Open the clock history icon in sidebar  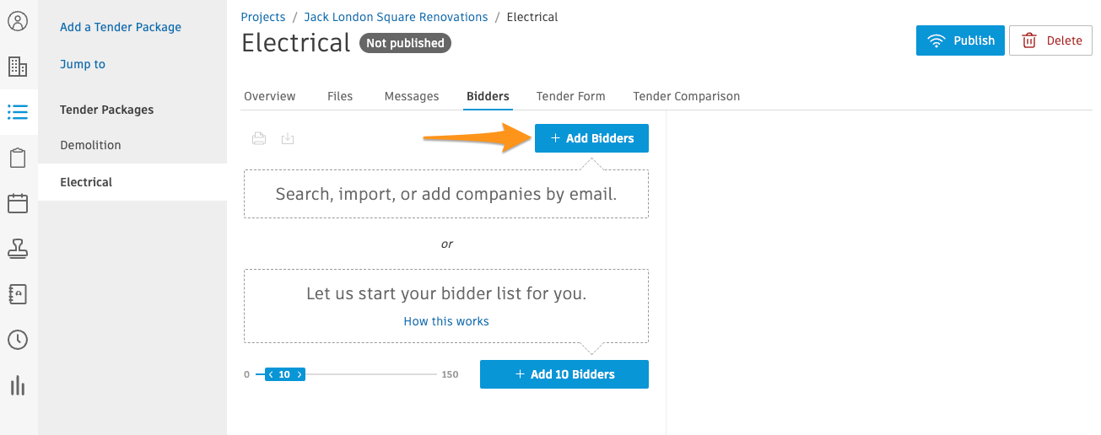pos(18,340)
